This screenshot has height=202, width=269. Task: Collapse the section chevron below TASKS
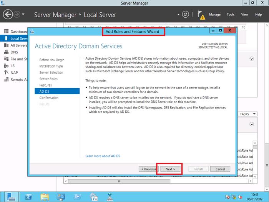coord(251,124)
